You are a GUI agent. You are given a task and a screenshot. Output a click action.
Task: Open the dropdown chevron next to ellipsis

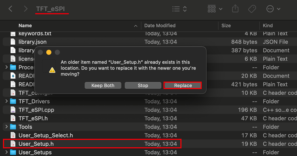(x=278, y=9)
